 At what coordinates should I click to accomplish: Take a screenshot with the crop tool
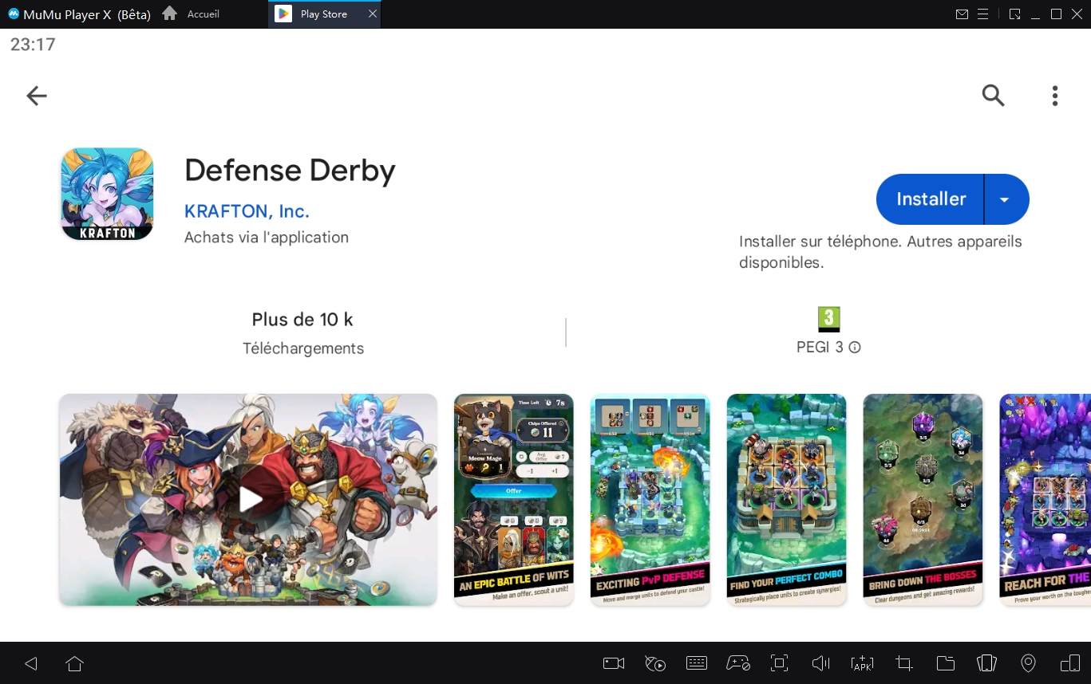(903, 663)
